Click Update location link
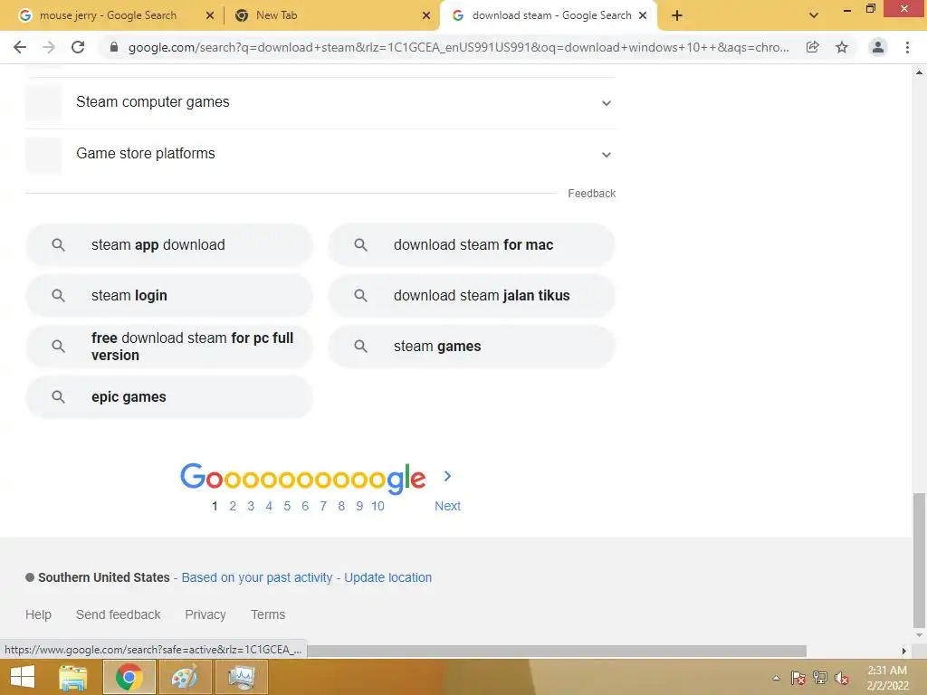This screenshot has width=927, height=695. click(387, 577)
